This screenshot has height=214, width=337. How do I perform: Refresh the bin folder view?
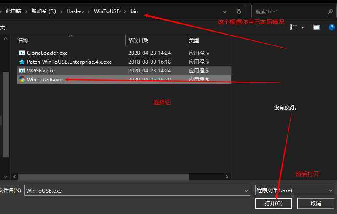pos(239,12)
